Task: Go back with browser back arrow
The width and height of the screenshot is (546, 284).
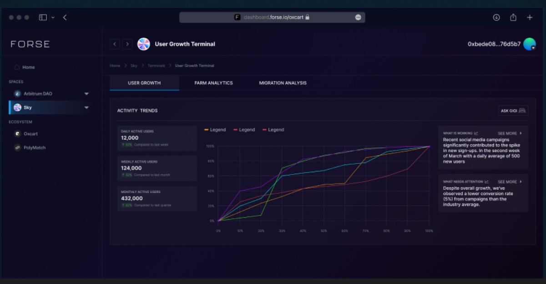Action: click(65, 17)
